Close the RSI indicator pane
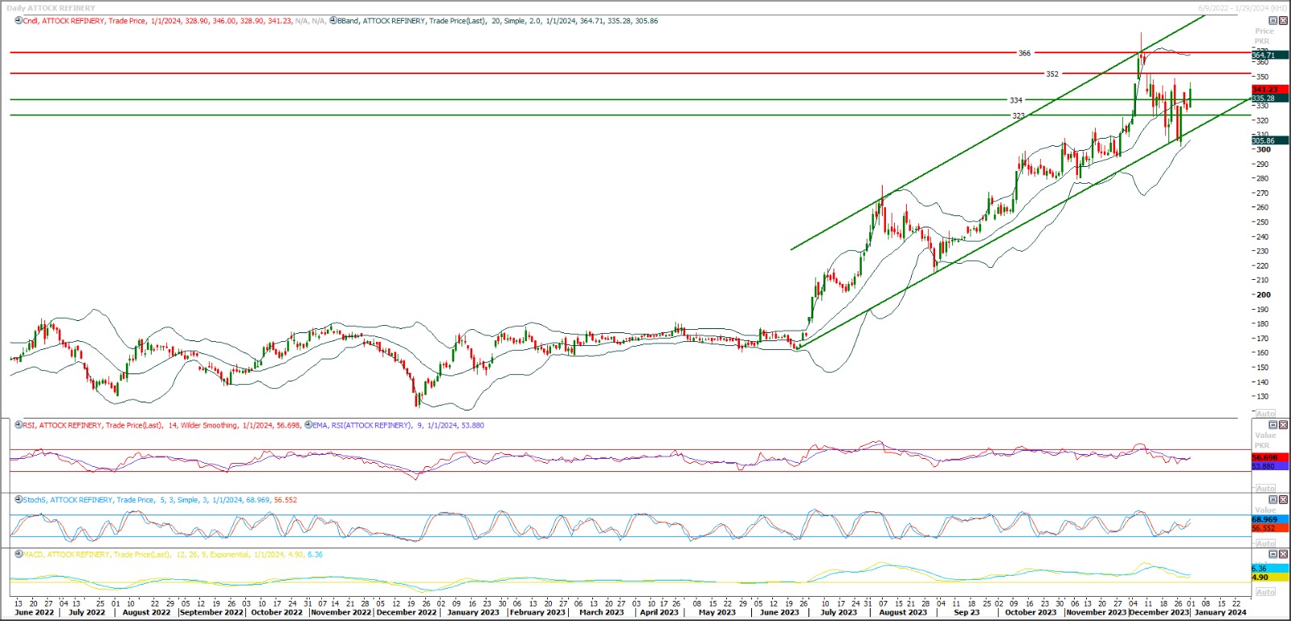The width and height of the screenshot is (1291, 621). coord(1284,425)
